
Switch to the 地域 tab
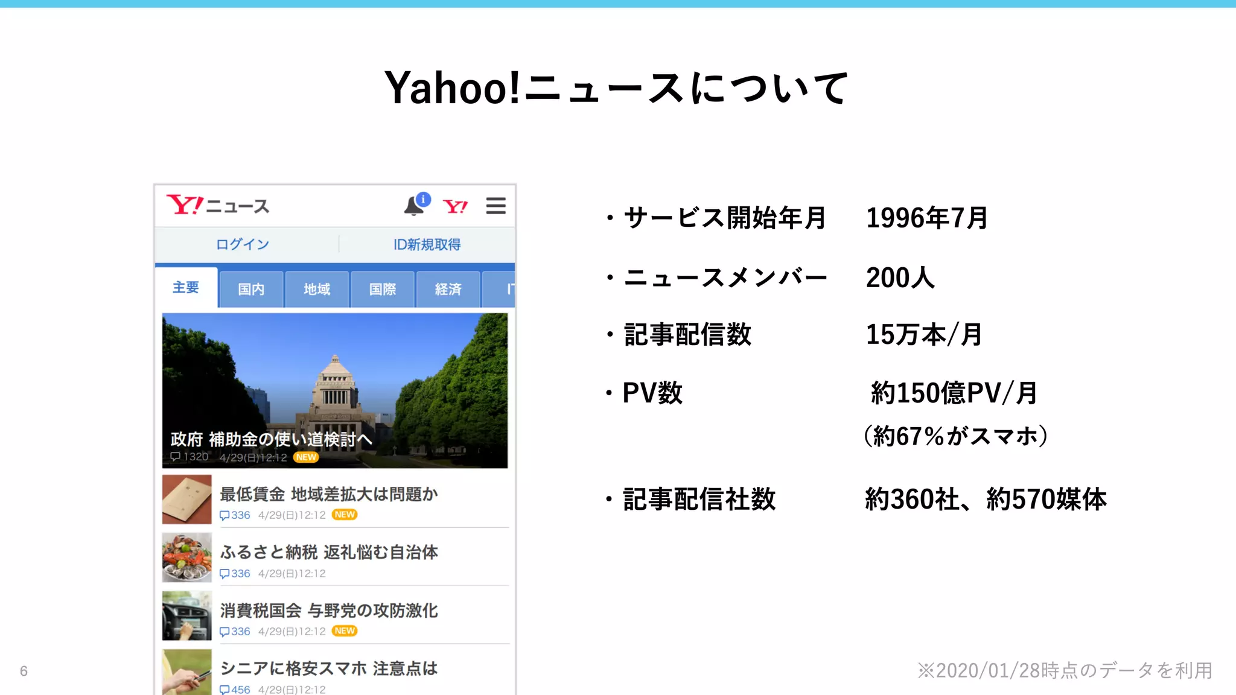(317, 290)
